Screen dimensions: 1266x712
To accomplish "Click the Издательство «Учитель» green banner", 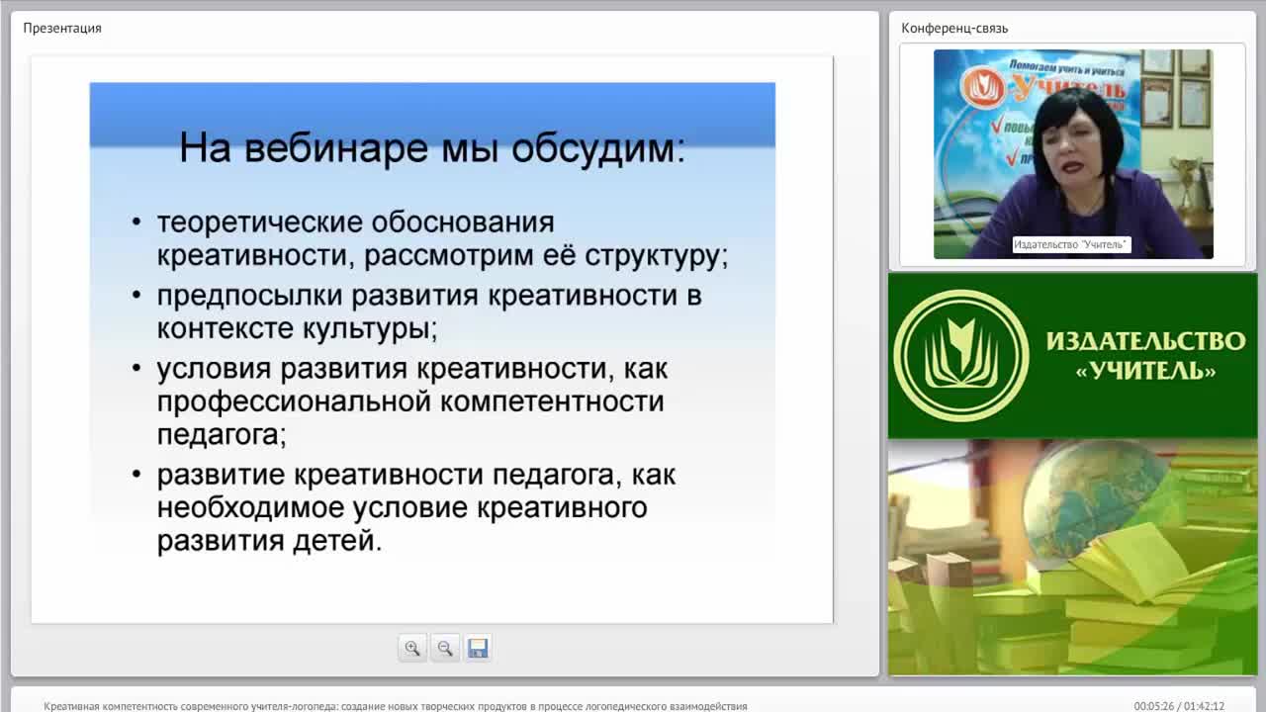I will (x=1073, y=356).
